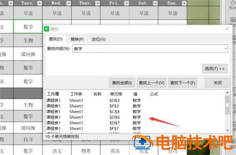Image resolution: width=236 pixels, height=155 pixels.
Task: Select the result row for $C$4
Action: click(x=135, y=112)
